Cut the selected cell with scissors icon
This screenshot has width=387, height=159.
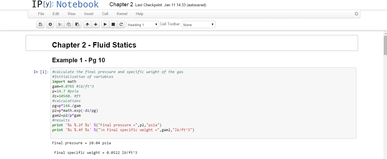point(60,25)
